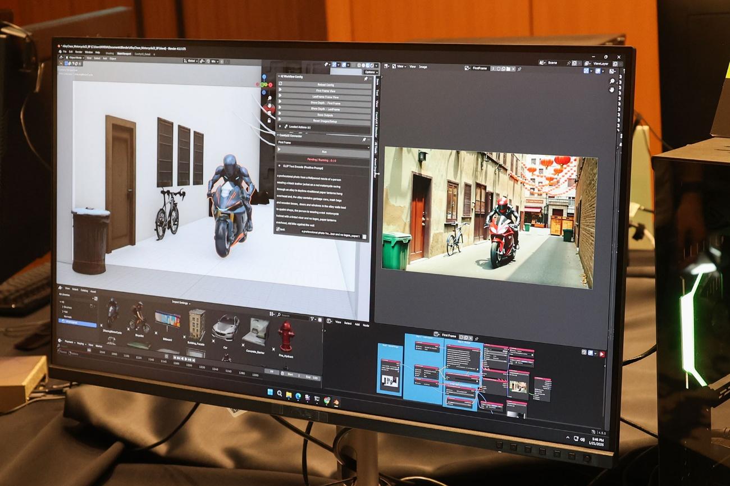Screen dimensions: 730x486
Task: Open the proportional editing falloff icon
Action: pos(227,62)
